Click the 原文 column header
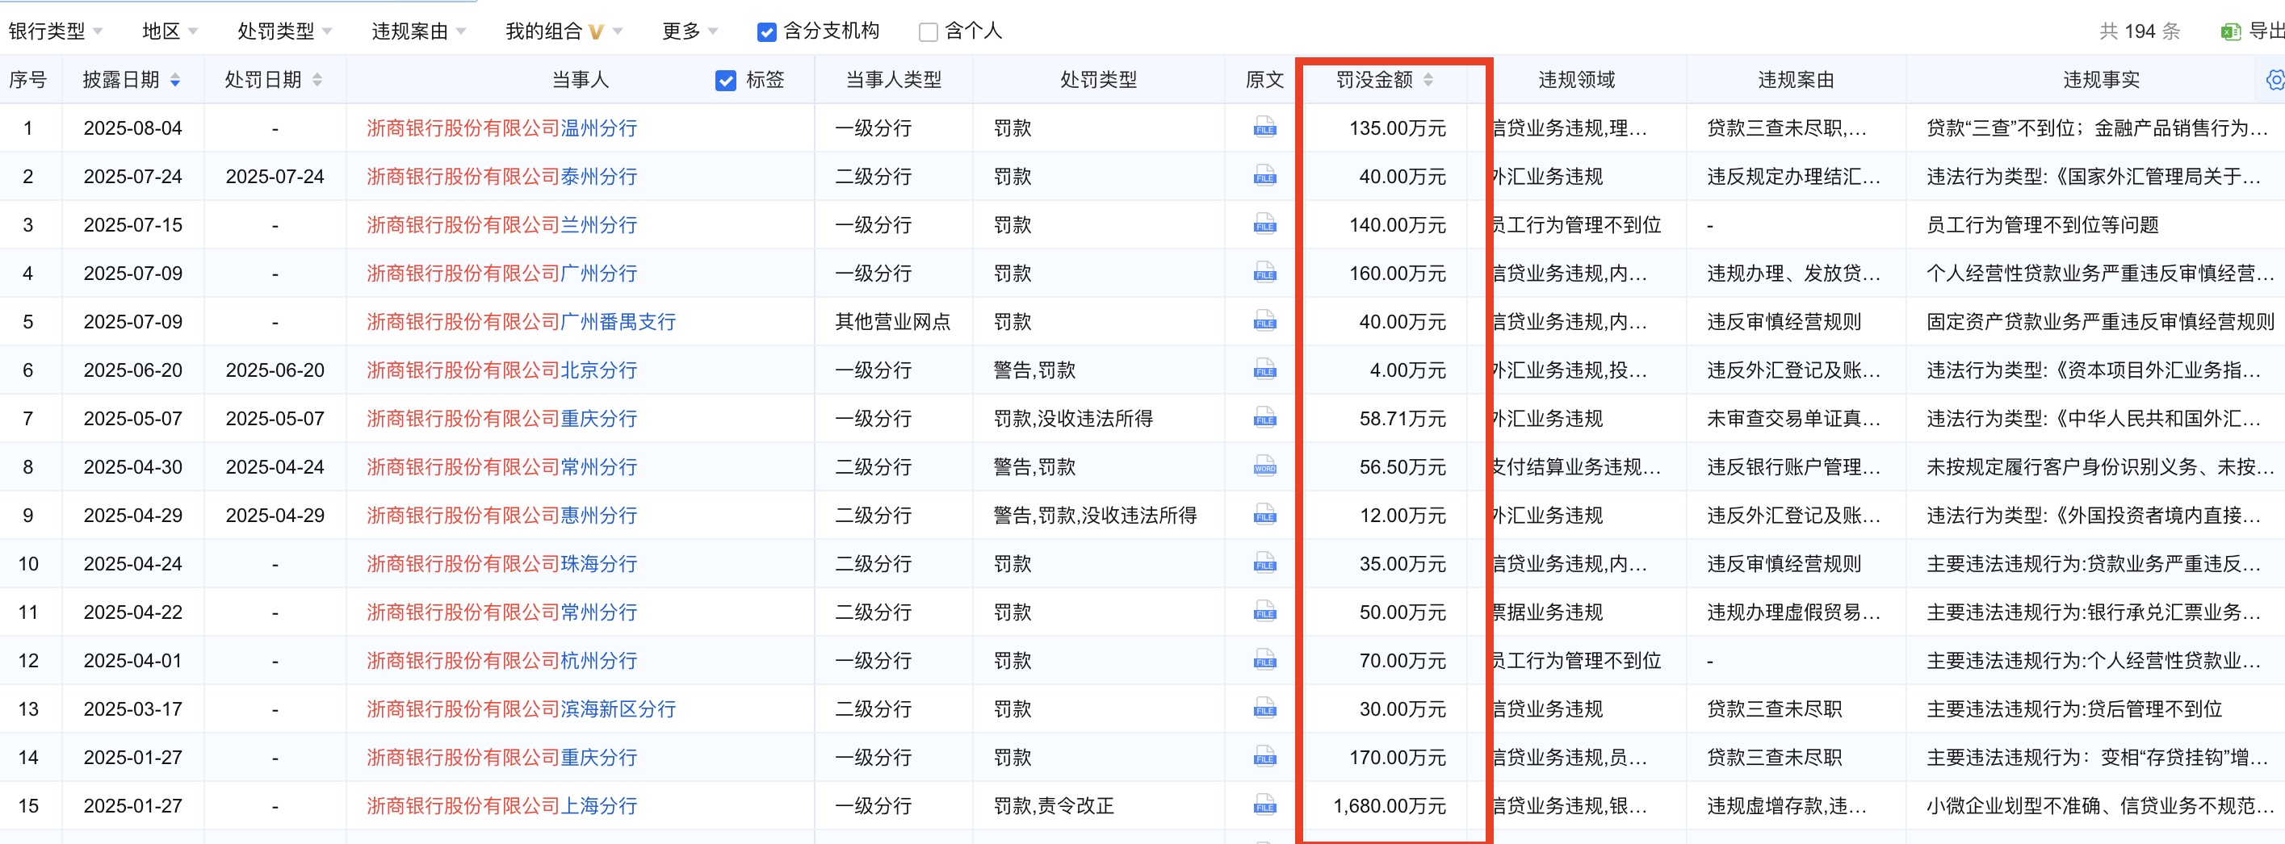2285x844 pixels. coord(1264,80)
